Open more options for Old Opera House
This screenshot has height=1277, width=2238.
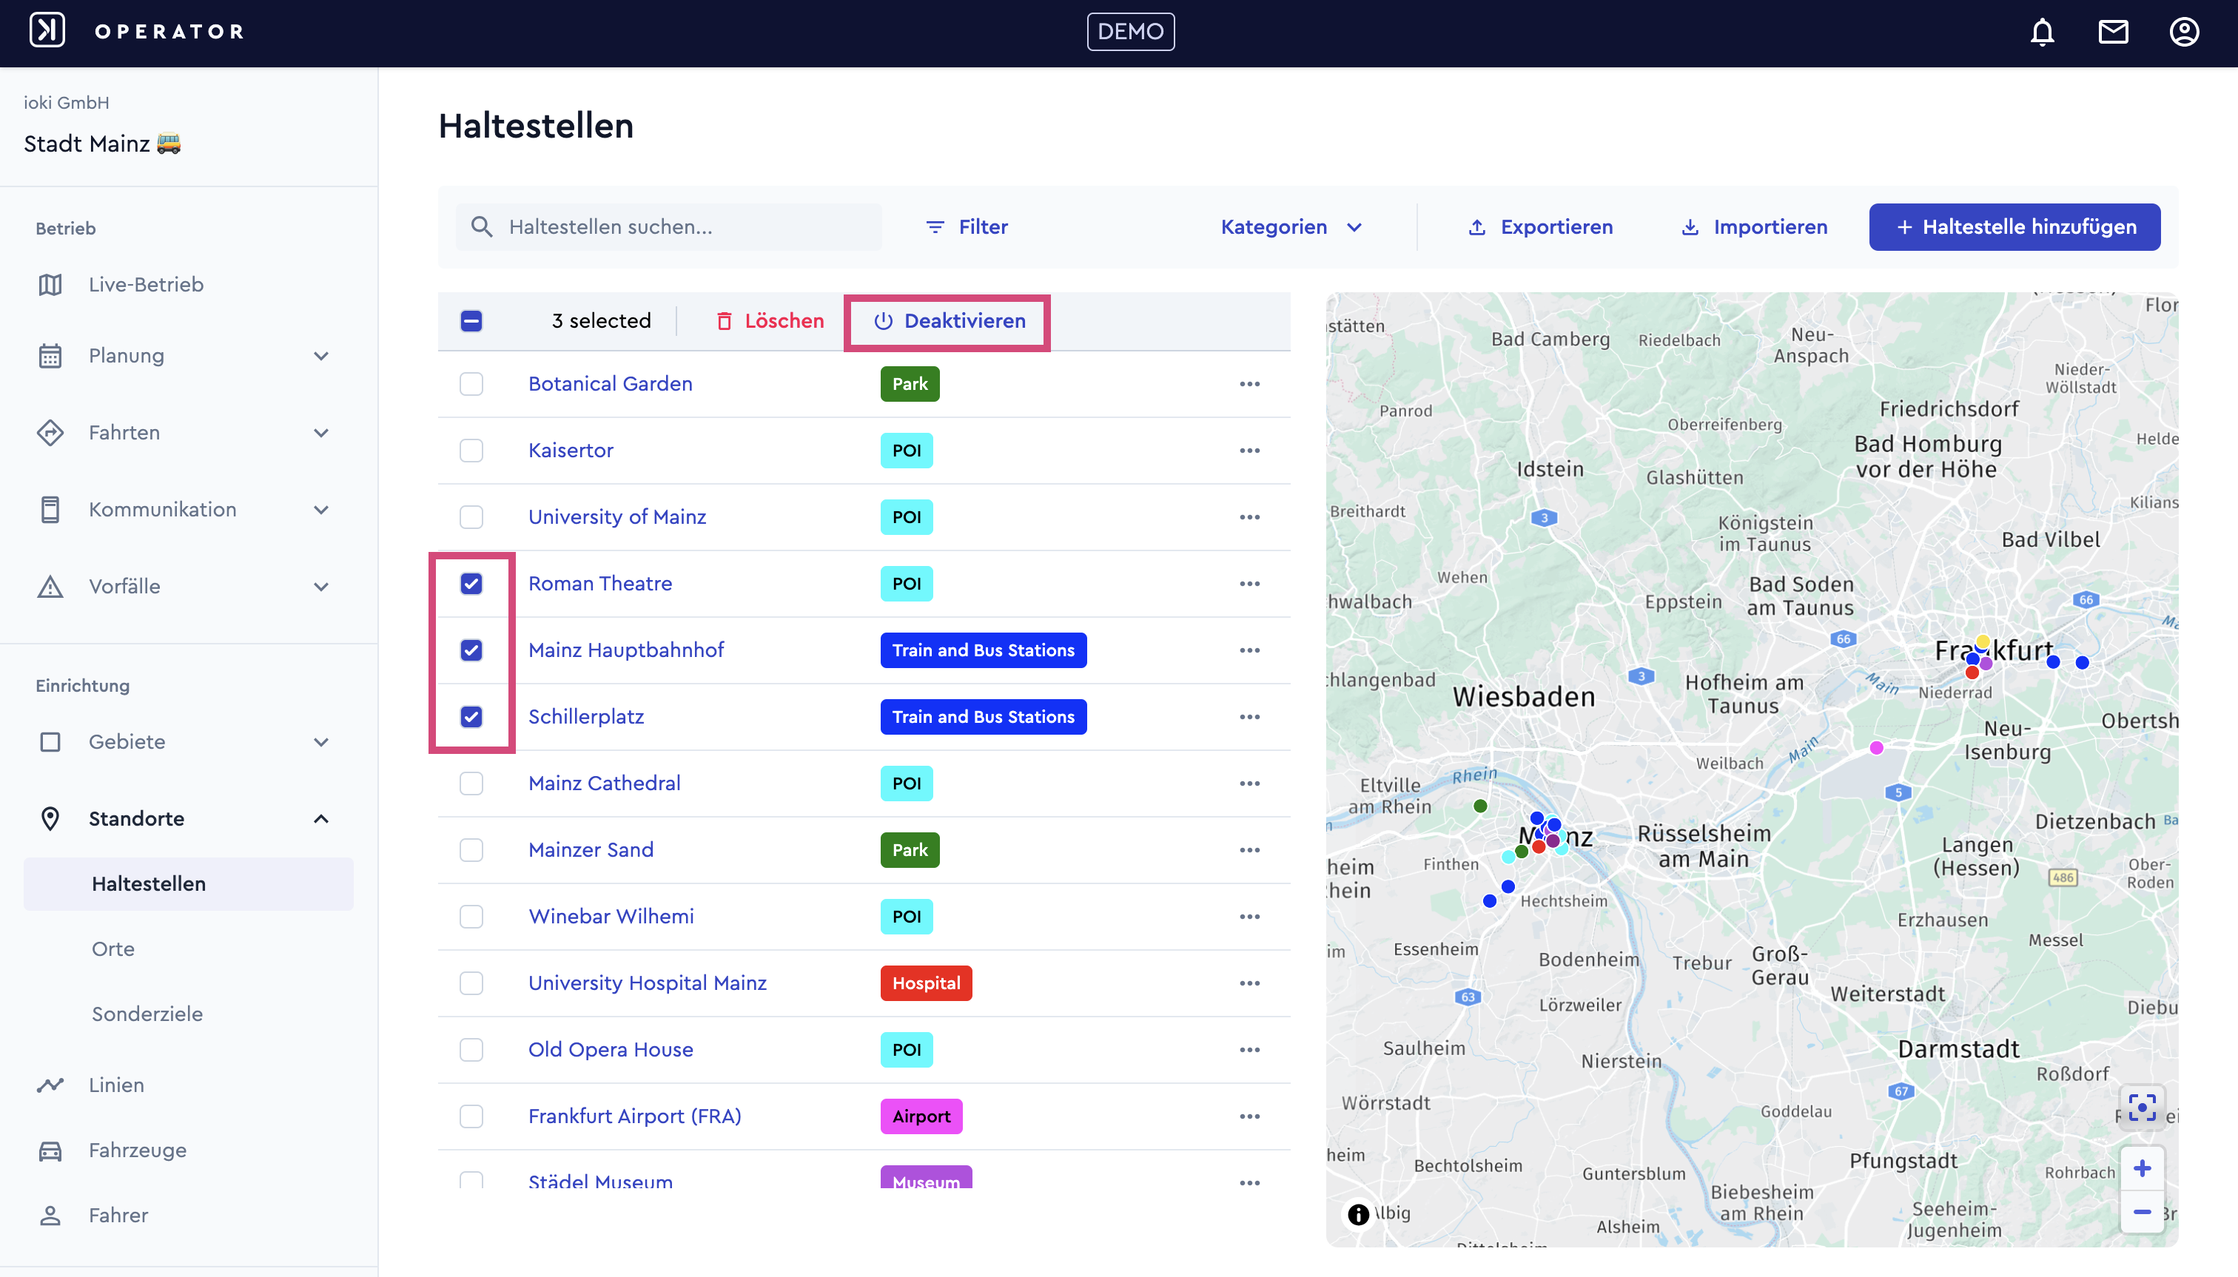coord(1249,1050)
